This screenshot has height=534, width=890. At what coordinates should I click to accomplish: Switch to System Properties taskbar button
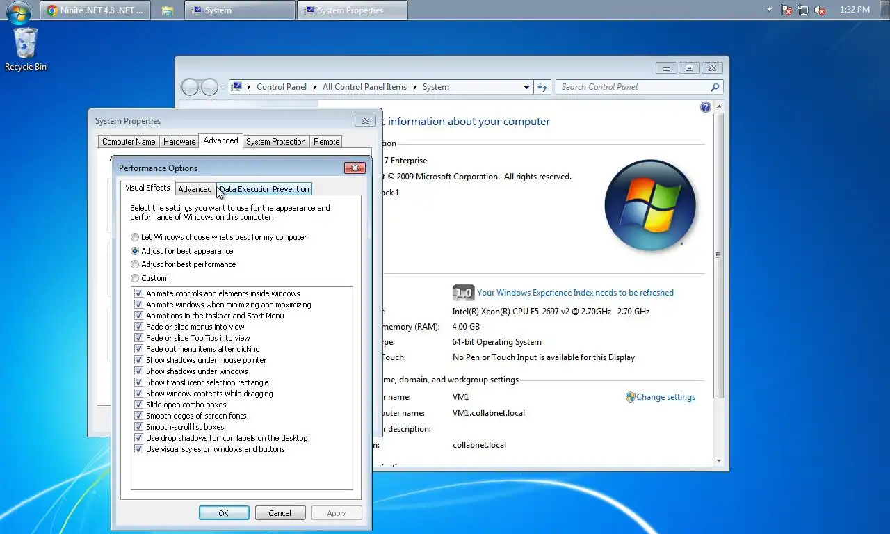coord(353,10)
